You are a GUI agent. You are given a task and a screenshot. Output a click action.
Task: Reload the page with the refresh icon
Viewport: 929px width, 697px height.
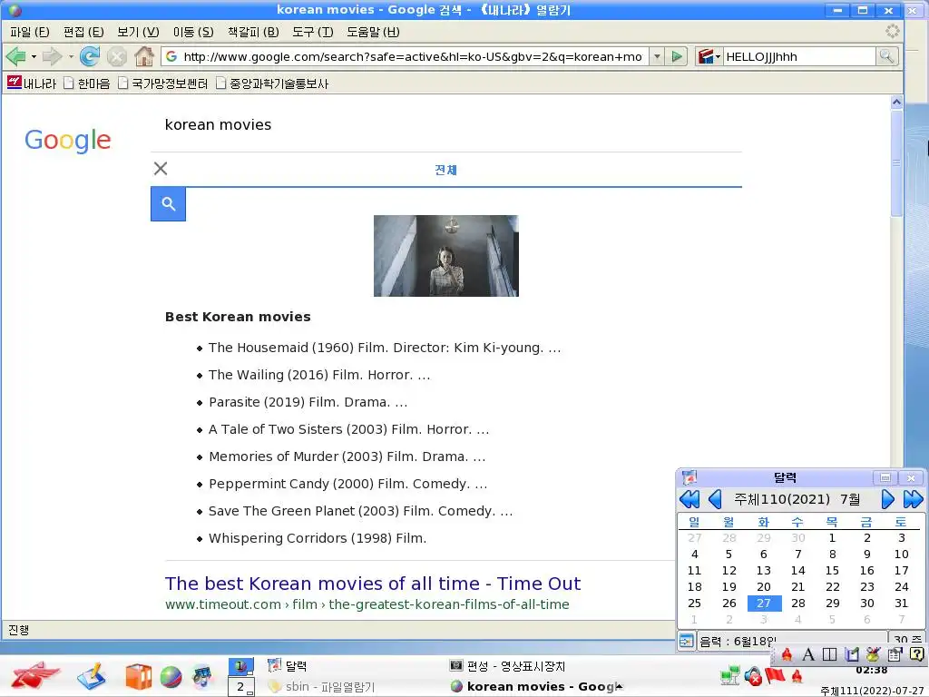coord(90,57)
